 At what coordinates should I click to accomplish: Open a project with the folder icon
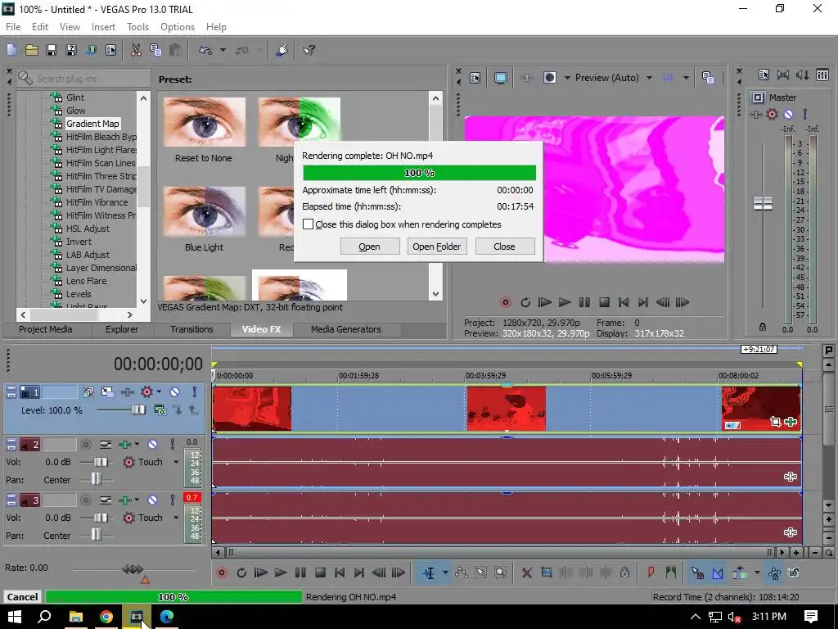[x=32, y=50]
